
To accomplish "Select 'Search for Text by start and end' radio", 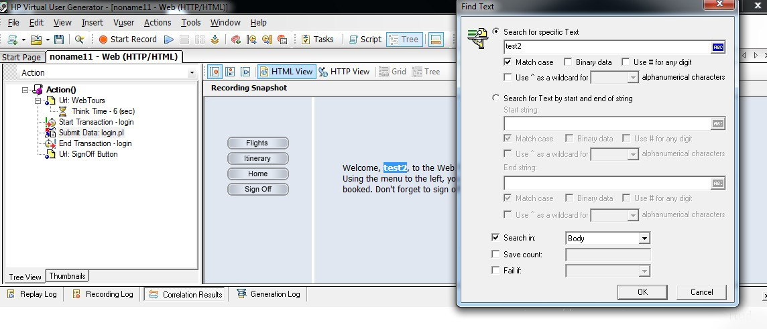I will [x=496, y=98].
